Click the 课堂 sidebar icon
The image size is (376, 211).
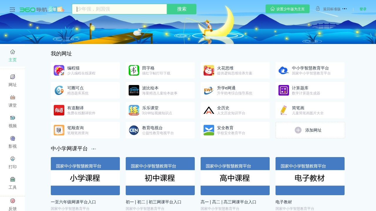tap(13, 97)
